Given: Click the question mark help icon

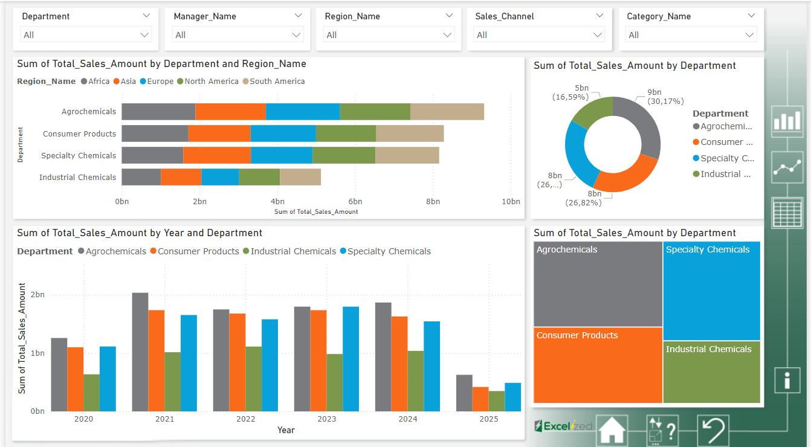Looking at the screenshot, I should point(662,431).
